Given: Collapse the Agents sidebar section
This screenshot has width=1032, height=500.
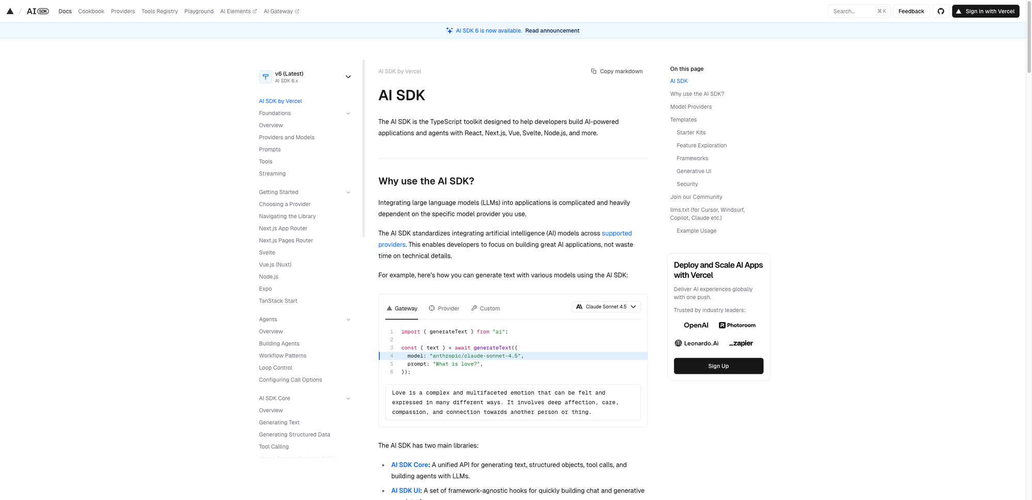Looking at the screenshot, I should click(348, 320).
